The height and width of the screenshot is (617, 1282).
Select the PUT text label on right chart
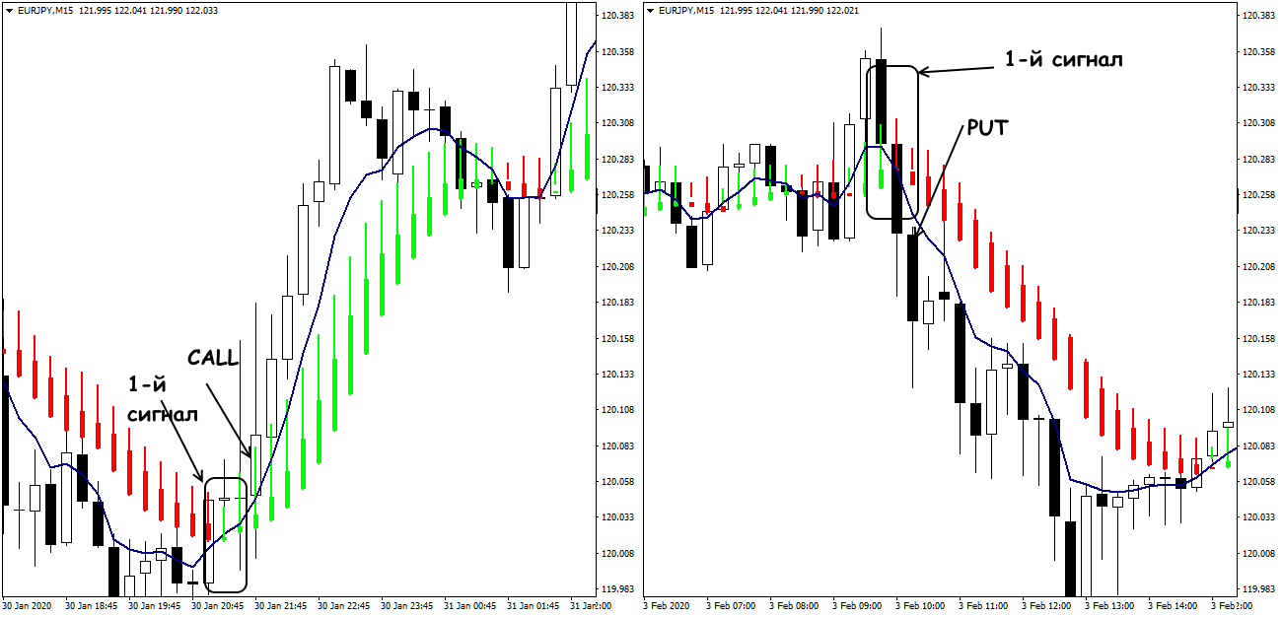[986, 127]
